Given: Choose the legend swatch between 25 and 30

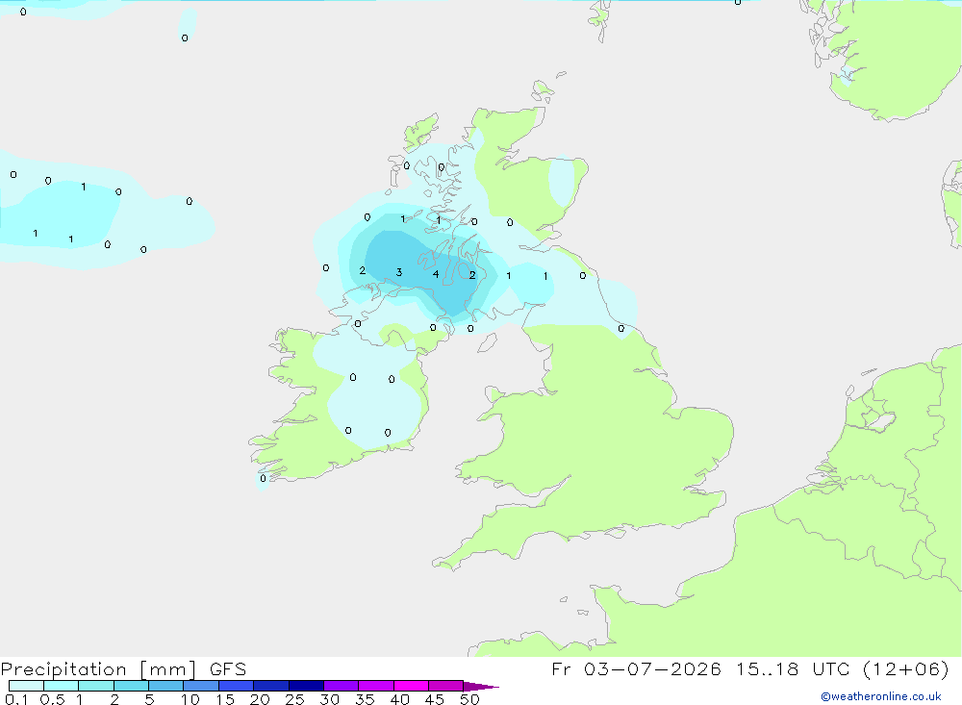Looking at the screenshot, I should (x=306, y=686).
